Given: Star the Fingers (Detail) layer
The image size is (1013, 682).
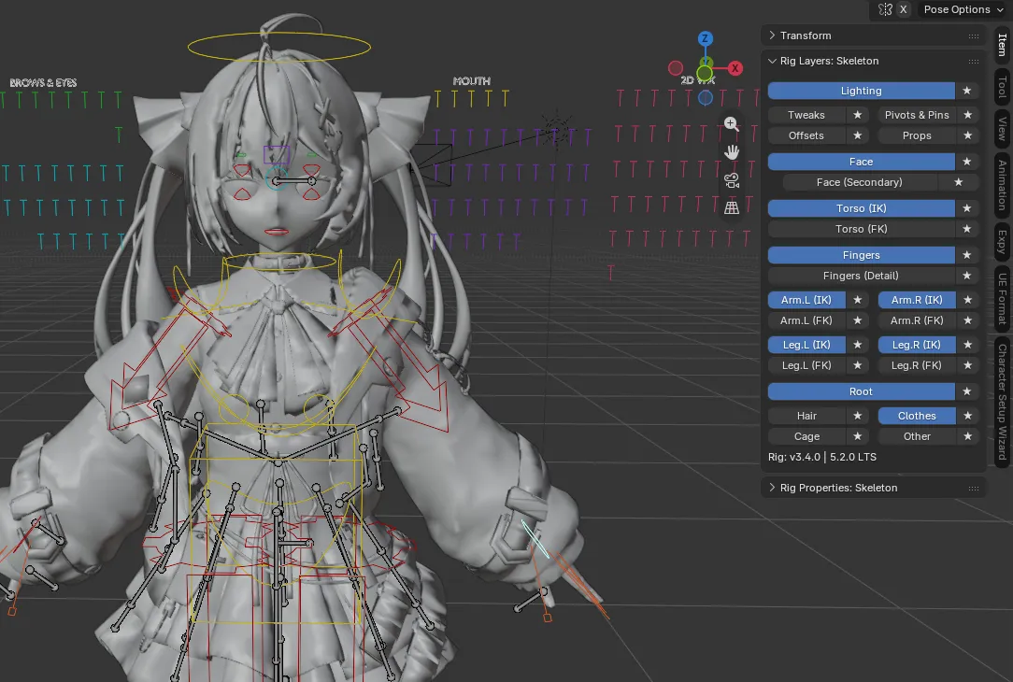Looking at the screenshot, I should (967, 276).
